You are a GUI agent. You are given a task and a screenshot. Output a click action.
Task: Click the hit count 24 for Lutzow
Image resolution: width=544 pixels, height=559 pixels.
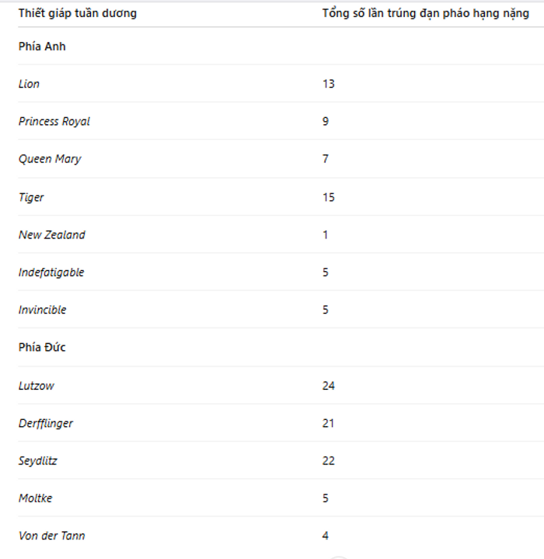point(329,386)
